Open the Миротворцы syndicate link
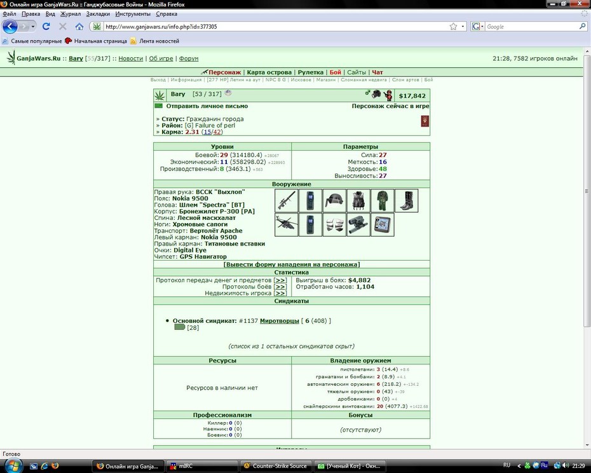Viewport: 591px width, 473px height. point(279,321)
